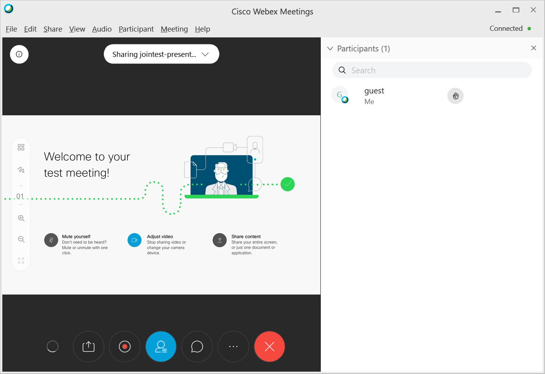Screen dimensions: 545x374
Task: Go to next slide with down arrow
Action: 21,205
